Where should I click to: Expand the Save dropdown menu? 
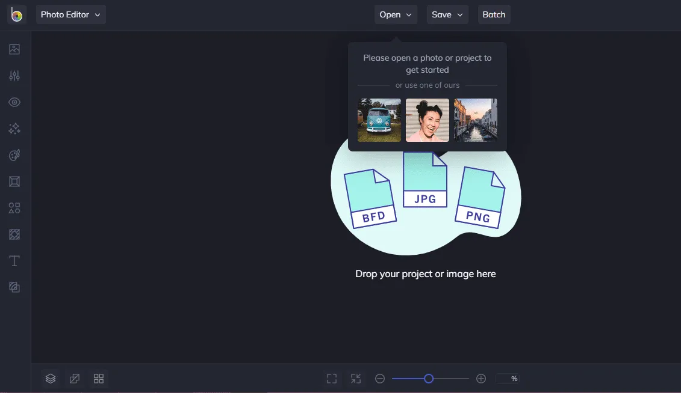click(447, 14)
